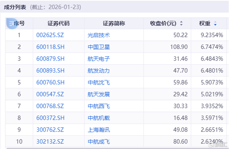Select weight value 6.4801%
Viewport: 229px width, 149px height.
[x=212, y=71]
